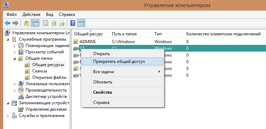Click the connection count in C$ row
The height and width of the screenshot is (129, 266).
tap(187, 48)
